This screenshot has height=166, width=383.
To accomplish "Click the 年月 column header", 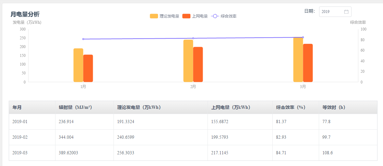I will click(17, 107).
